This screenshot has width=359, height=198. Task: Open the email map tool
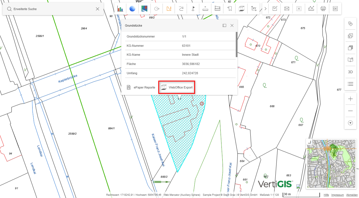tap(287, 8)
